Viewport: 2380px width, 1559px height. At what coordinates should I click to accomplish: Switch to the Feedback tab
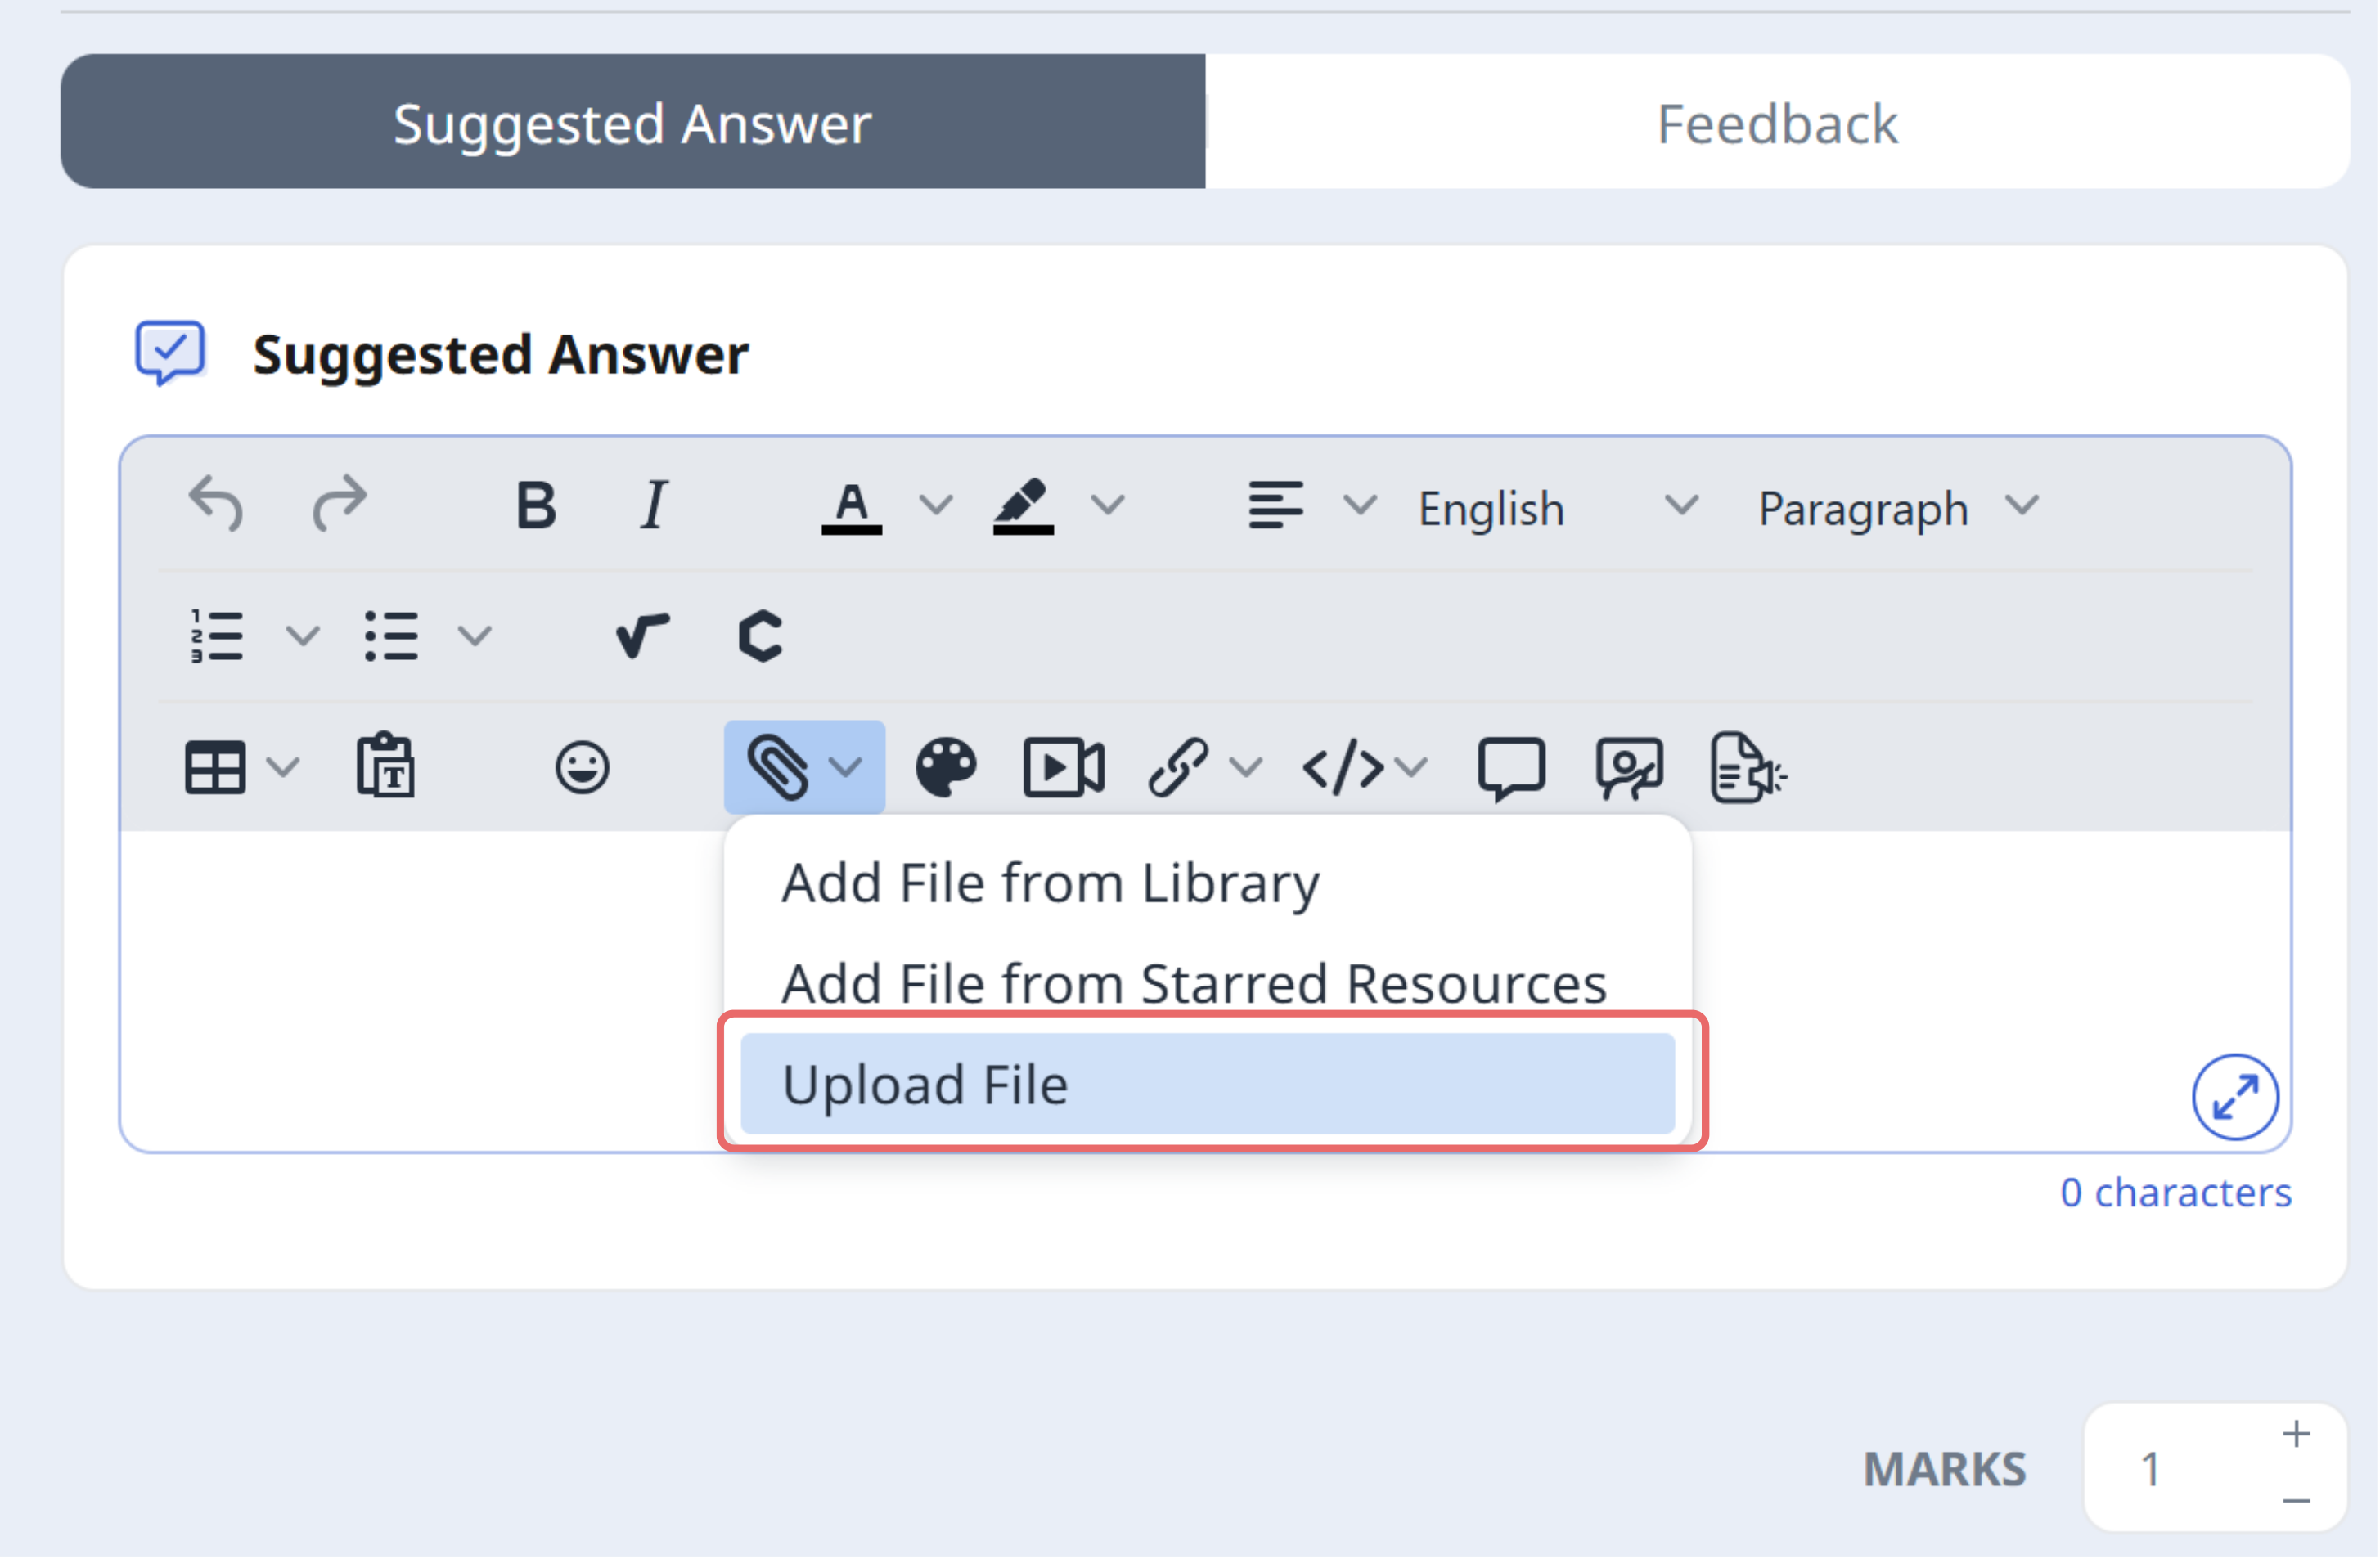point(1779,122)
